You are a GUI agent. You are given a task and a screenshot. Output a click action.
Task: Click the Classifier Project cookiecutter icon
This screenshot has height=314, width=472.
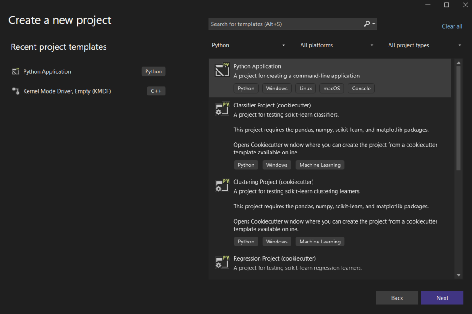222,109
